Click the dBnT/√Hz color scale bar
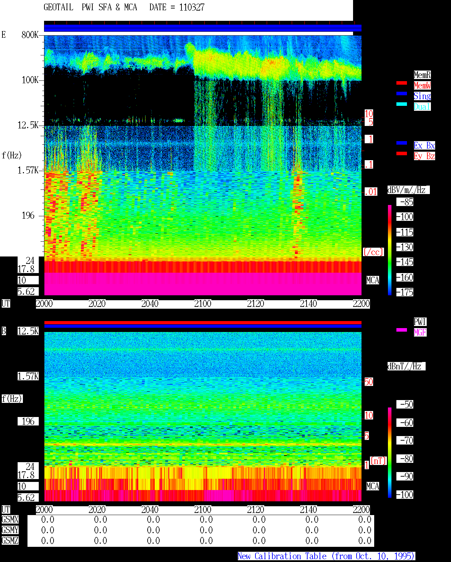This screenshot has width=451, height=562. click(390, 453)
